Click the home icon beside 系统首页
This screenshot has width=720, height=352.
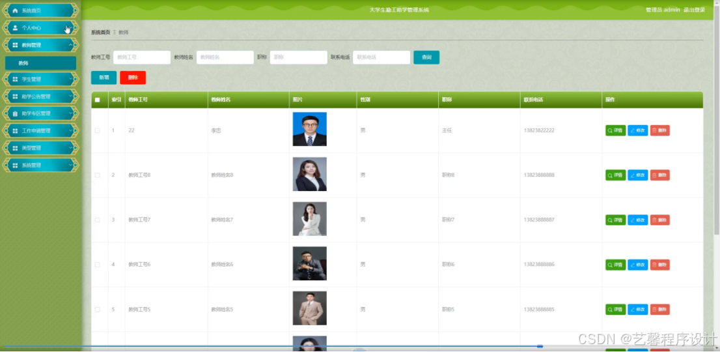coord(15,10)
